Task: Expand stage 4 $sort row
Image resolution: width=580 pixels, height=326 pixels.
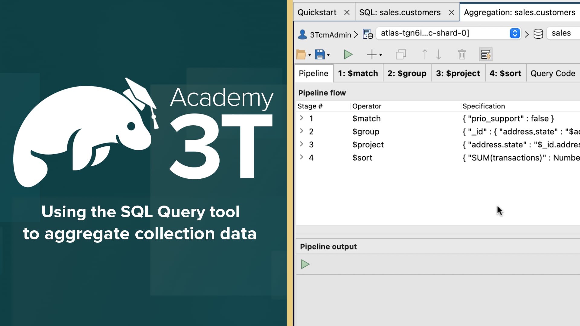Action: 301,157
